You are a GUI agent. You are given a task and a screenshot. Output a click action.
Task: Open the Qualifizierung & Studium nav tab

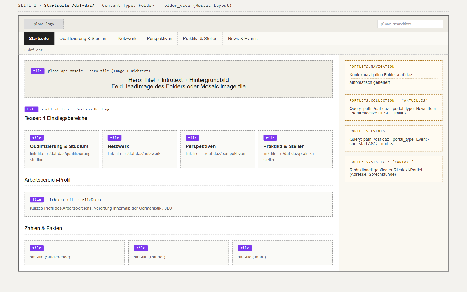(83, 39)
